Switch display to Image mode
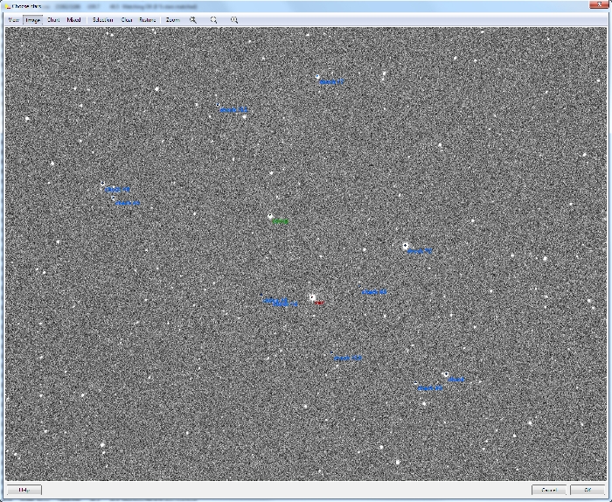 coord(33,20)
